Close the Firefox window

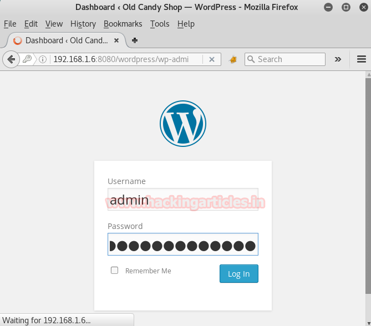[364, 7]
